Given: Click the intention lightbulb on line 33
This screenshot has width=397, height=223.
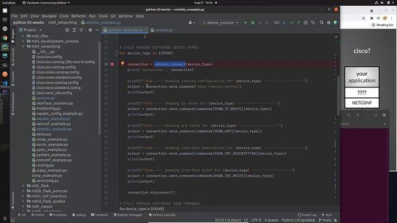Looking at the screenshot, I should [123, 63].
